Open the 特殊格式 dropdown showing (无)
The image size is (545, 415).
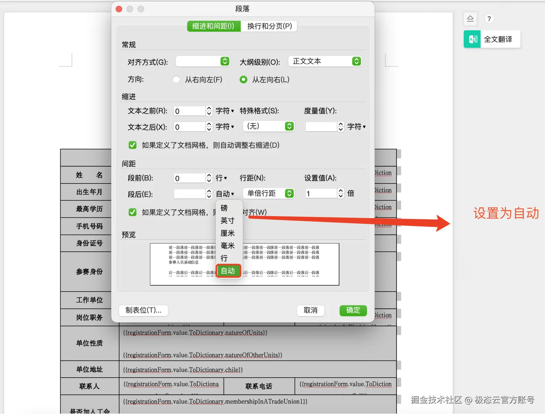[x=269, y=126]
